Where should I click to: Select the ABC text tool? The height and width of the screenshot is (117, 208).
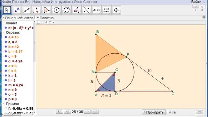pos(97,10)
